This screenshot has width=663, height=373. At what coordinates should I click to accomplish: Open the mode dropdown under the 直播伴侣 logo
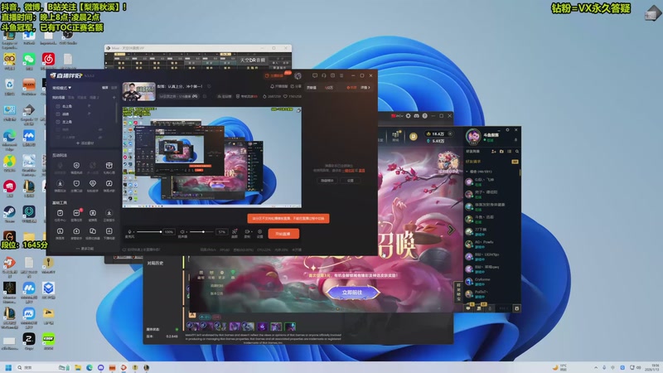click(x=61, y=88)
